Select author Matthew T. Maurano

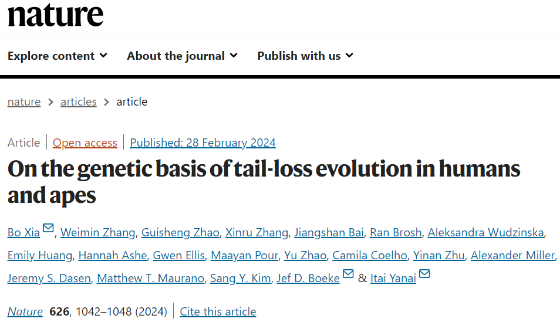coord(150,279)
